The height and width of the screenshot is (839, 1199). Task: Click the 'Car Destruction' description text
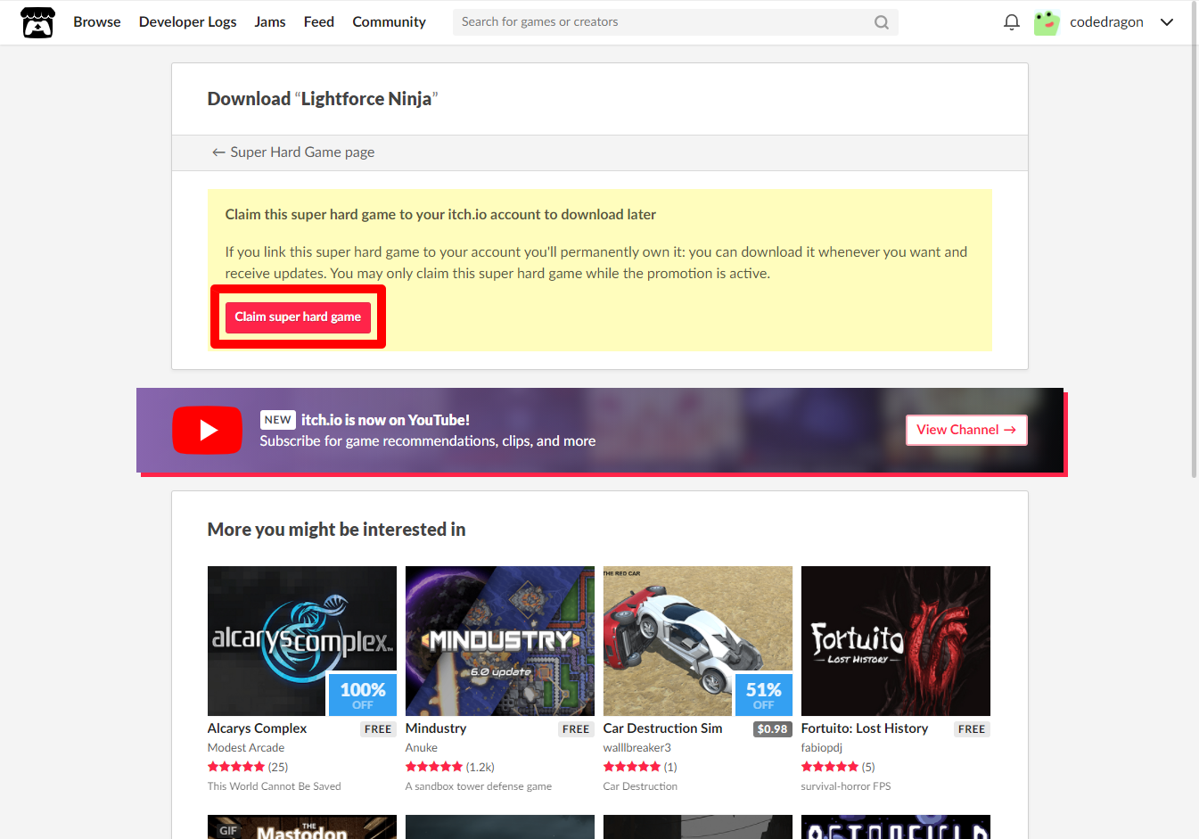click(640, 786)
